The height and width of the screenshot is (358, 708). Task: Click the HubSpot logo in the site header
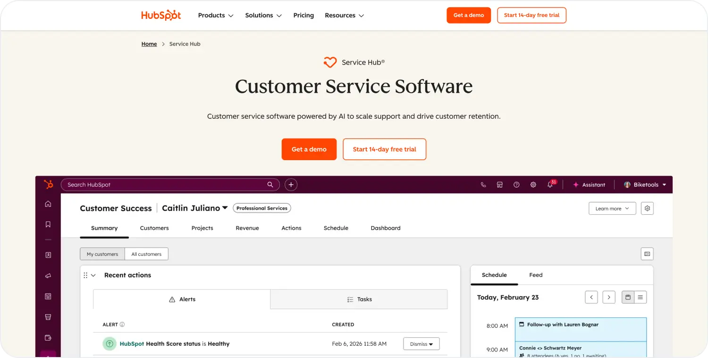pos(161,15)
